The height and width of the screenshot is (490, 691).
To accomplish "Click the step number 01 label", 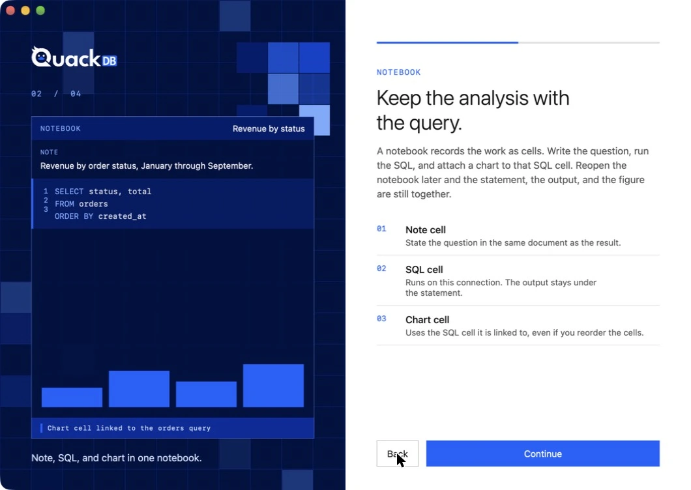I will 381,229.
